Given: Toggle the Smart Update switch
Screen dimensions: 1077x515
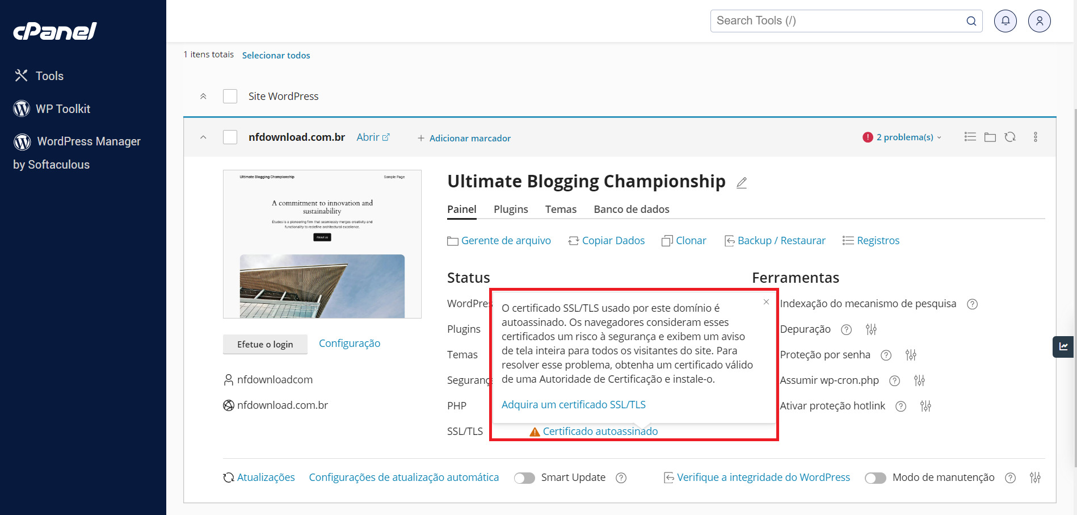Looking at the screenshot, I should pyautogui.click(x=524, y=478).
